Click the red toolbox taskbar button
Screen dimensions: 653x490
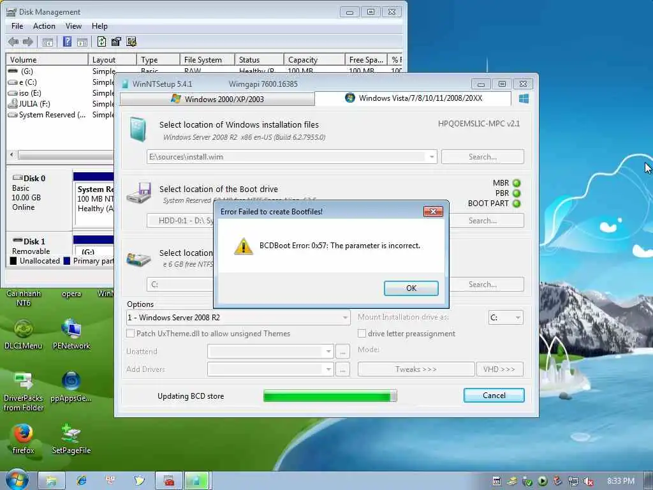168,481
